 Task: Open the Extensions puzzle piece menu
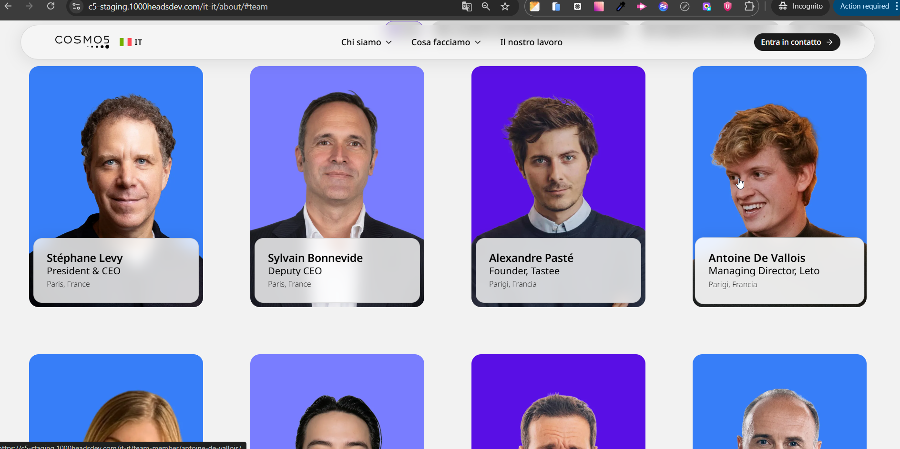[x=749, y=6]
